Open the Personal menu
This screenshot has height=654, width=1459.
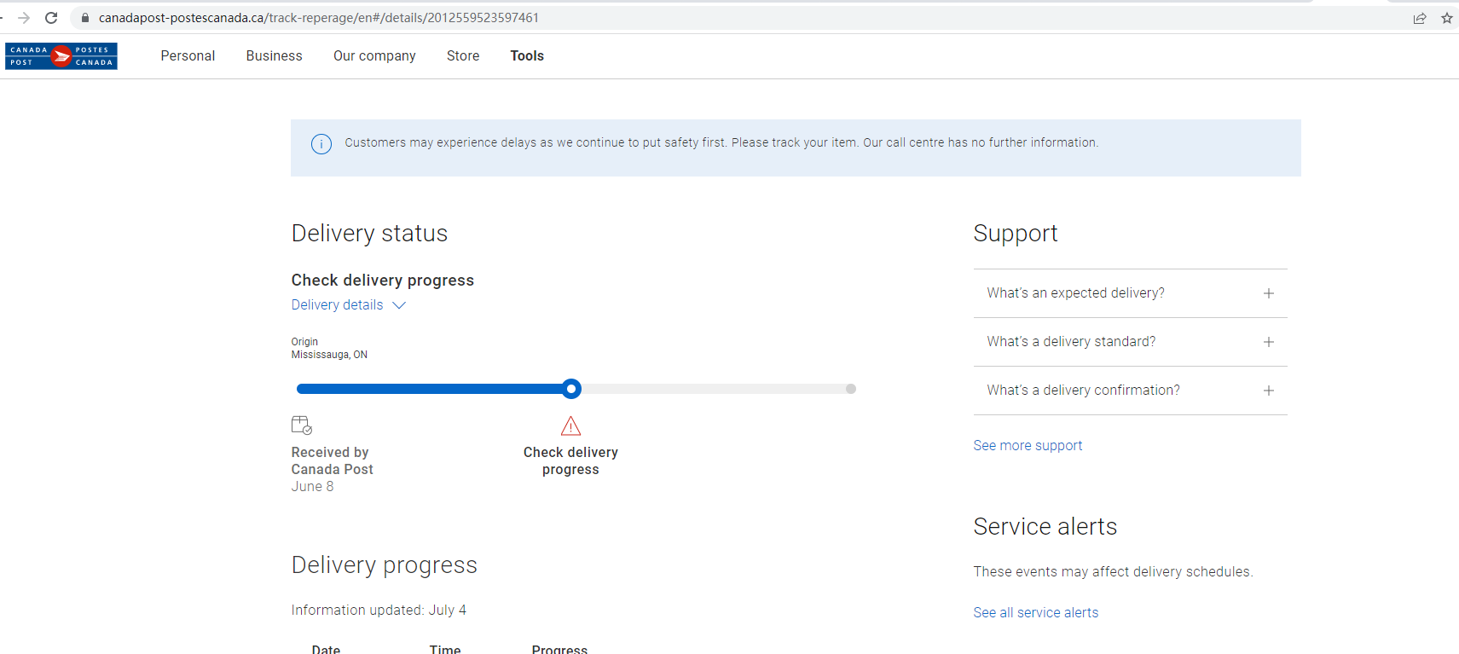coord(188,56)
